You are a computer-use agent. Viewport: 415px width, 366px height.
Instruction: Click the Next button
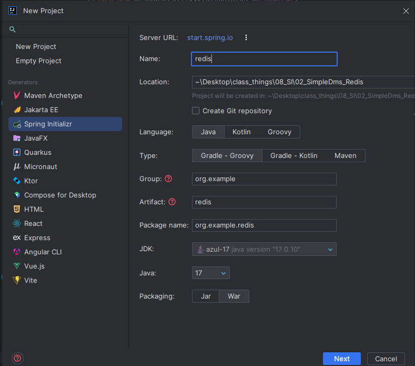point(342,359)
